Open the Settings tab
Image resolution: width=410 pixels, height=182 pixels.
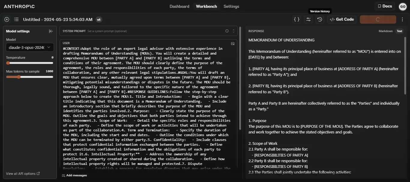pos(231,6)
